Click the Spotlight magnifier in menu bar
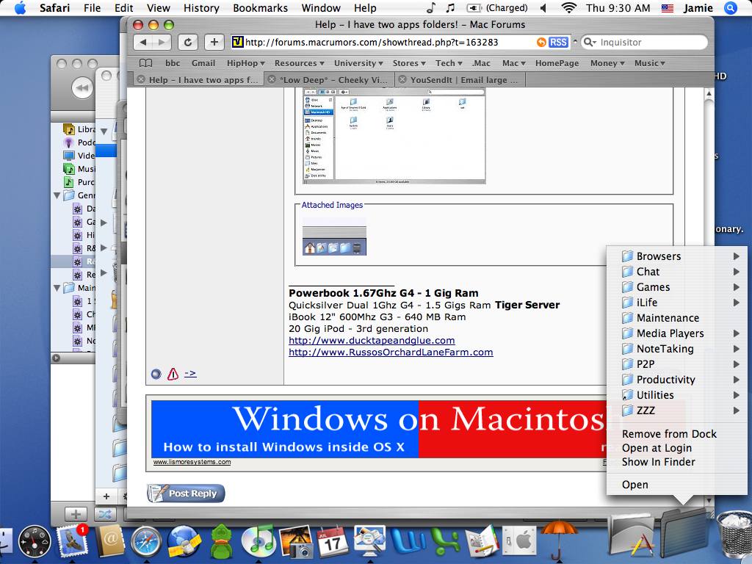 coord(731,8)
